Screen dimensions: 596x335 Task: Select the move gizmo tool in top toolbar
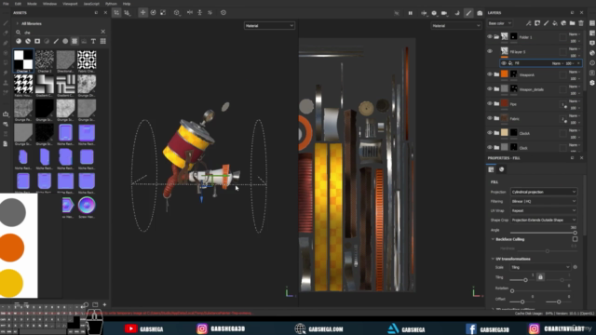point(142,12)
